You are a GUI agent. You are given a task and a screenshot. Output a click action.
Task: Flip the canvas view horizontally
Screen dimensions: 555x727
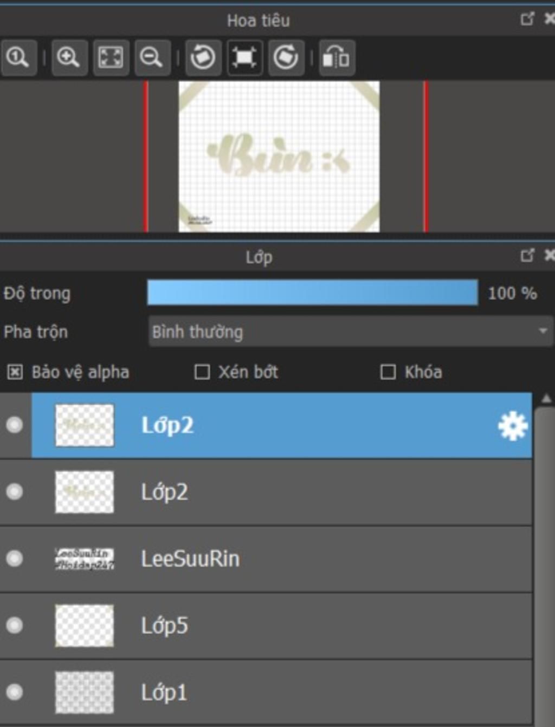pyautogui.click(x=337, y=57)
